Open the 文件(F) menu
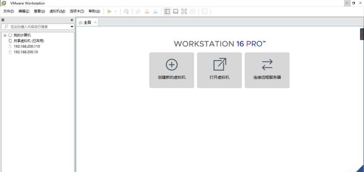The image size is (364, 172). click(9, 11)
